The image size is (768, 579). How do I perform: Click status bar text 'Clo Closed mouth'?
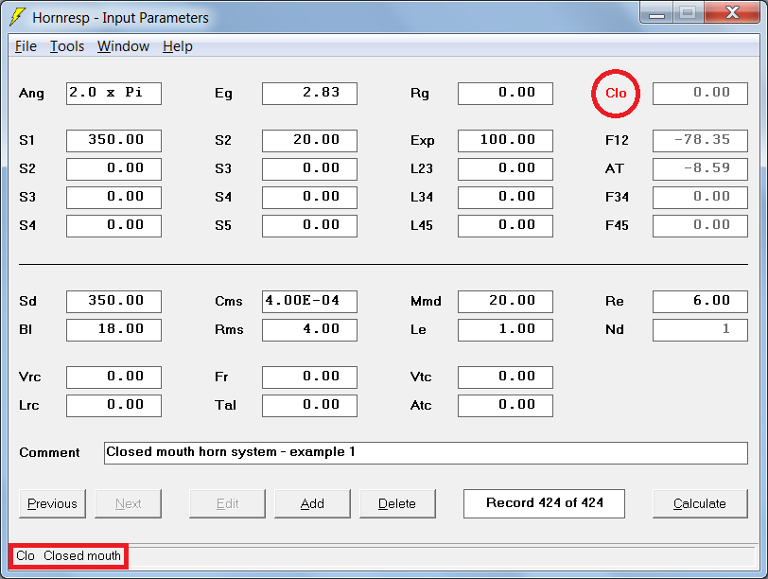[68, 556]
